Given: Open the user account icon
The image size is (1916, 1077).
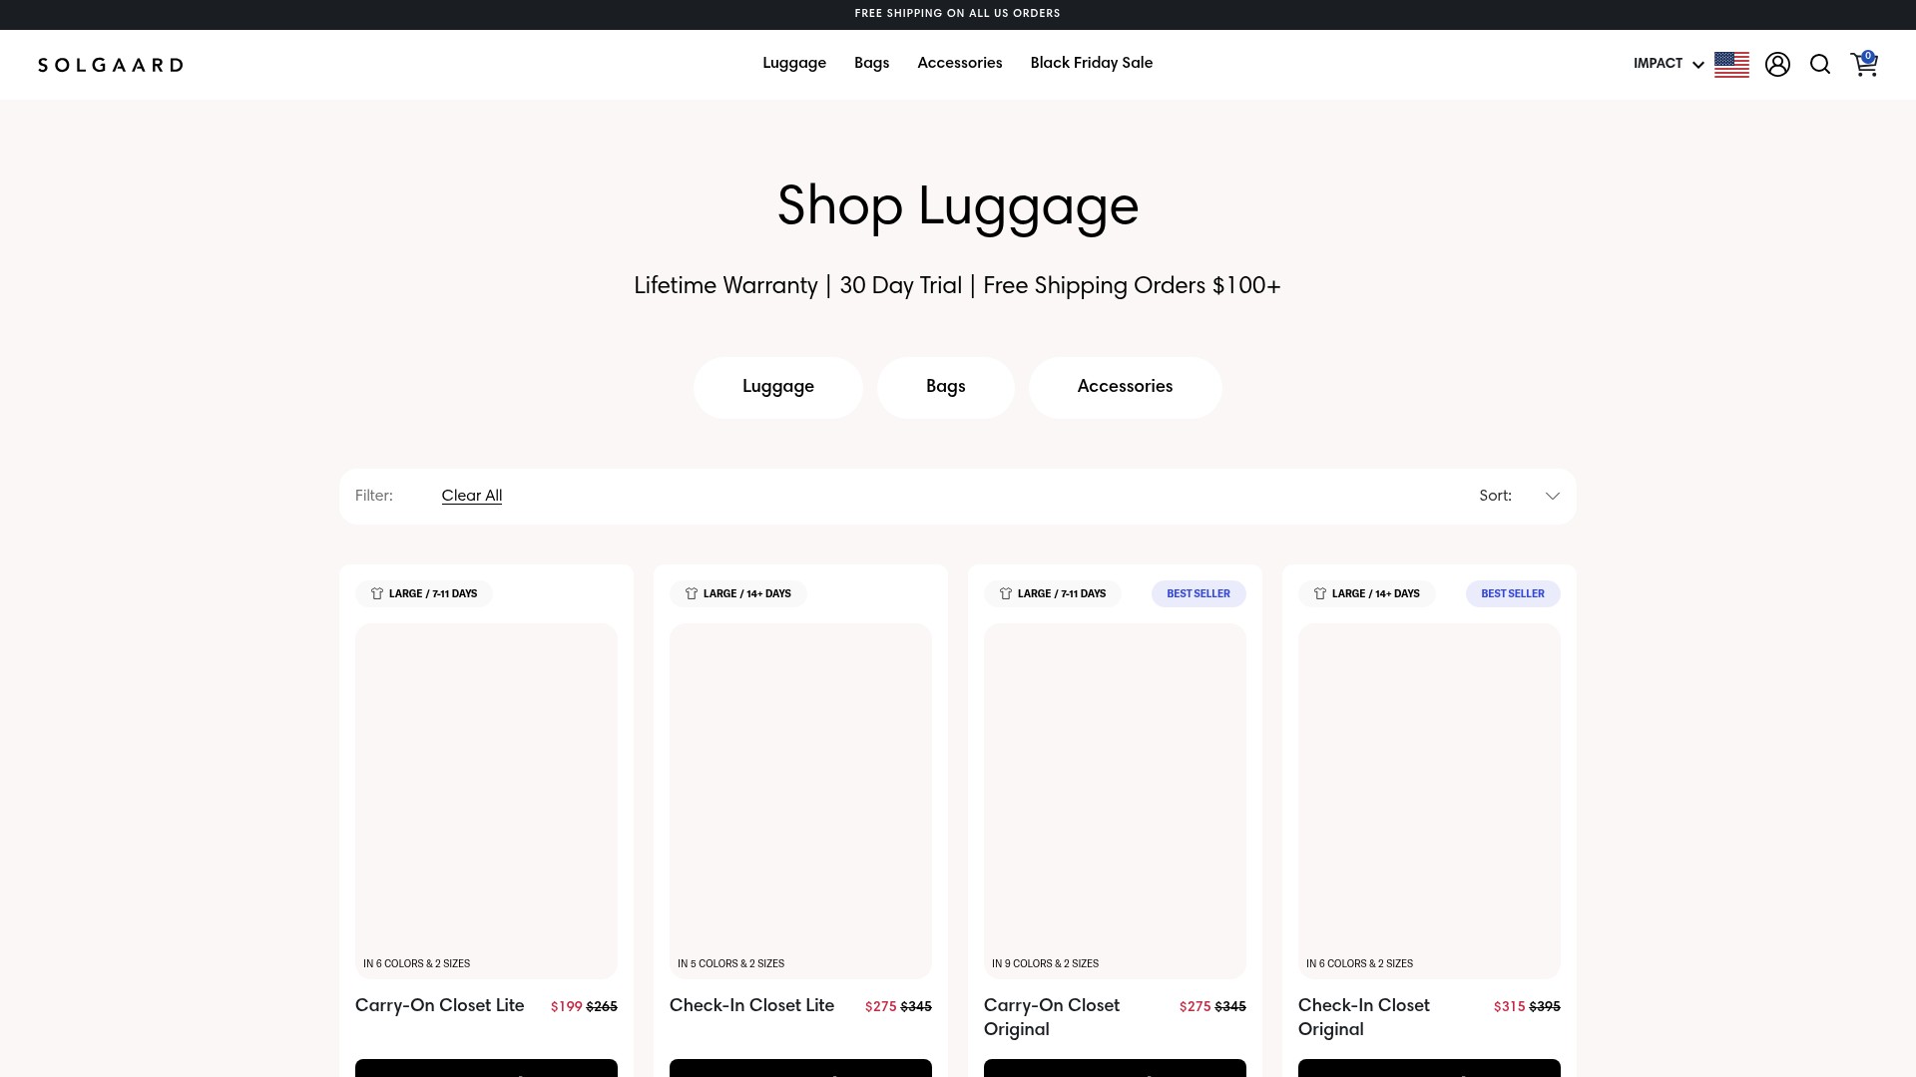Looking at the screenshot, I should 1777,65.
